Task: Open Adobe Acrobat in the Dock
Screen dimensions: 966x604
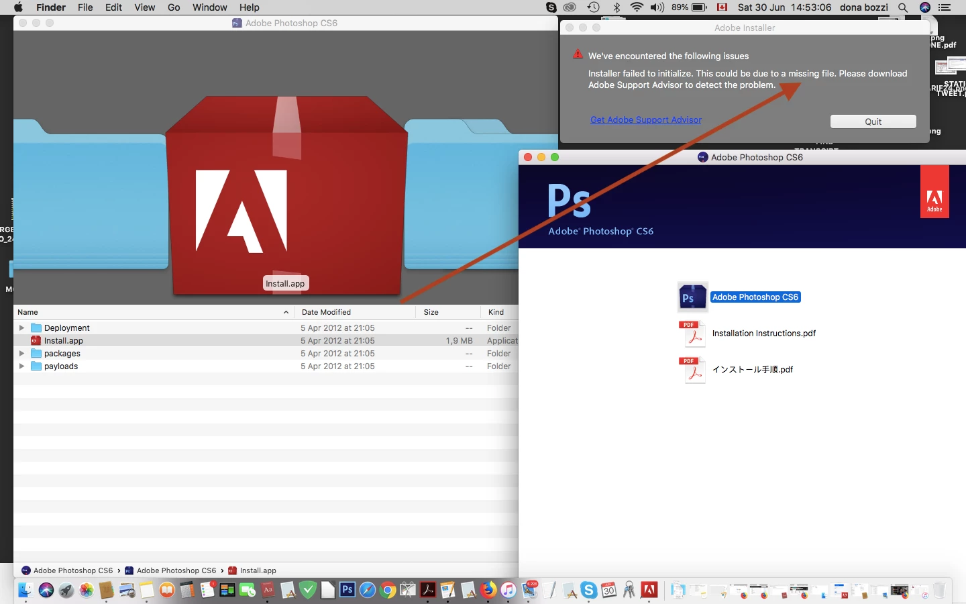Action: click(x=428, y=590)
